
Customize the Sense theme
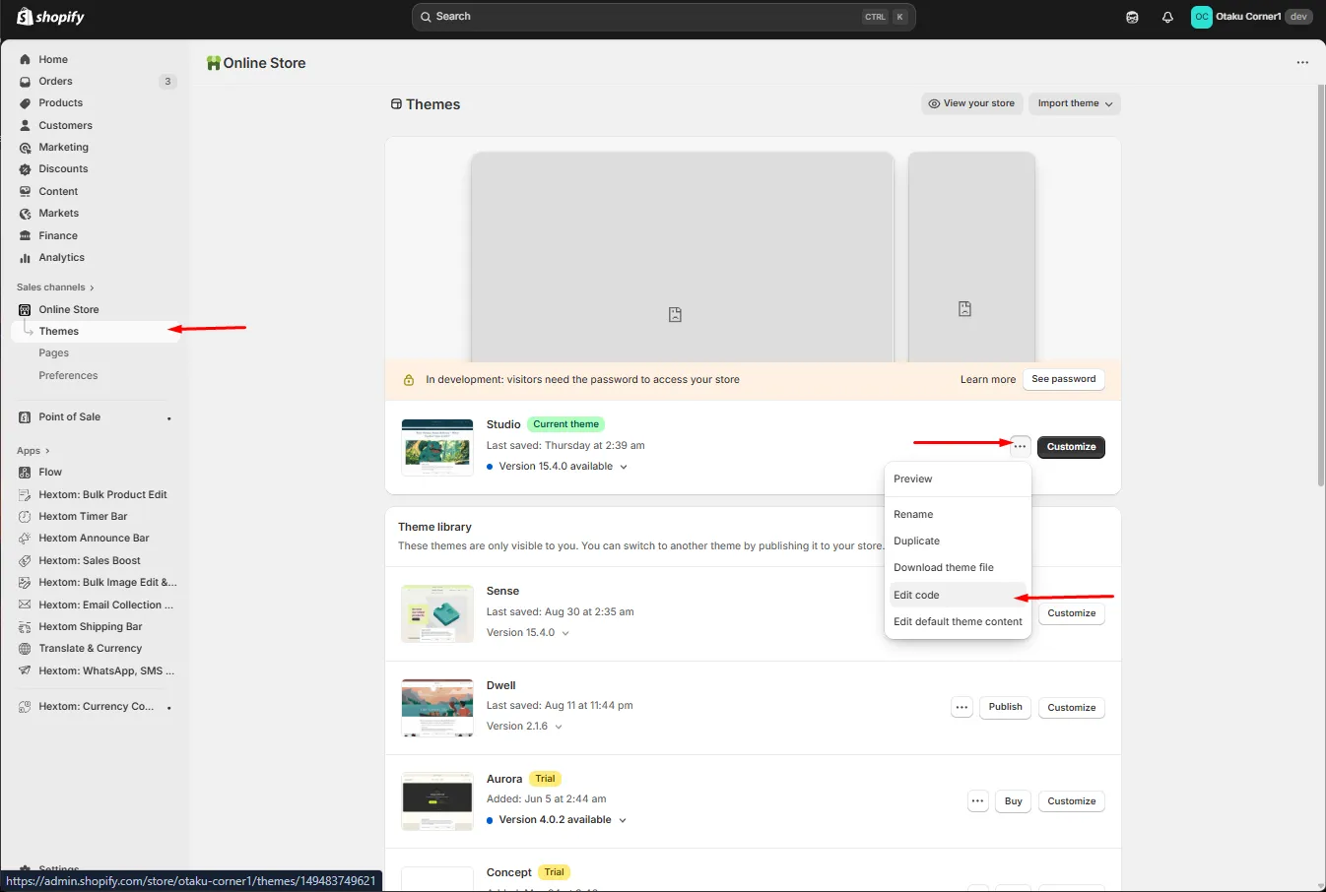click(x=1071, y=613)
